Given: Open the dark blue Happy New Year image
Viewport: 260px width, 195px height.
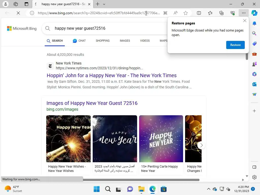Looking at the screenshot, I should click(115, 139).
